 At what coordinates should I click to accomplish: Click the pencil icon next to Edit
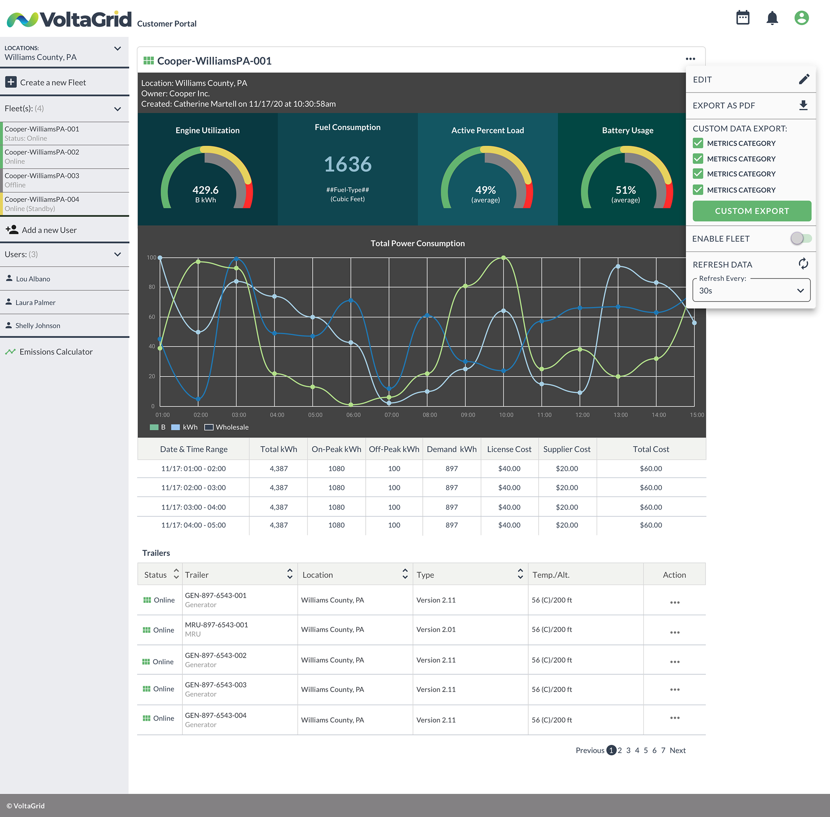(x=804, y=80)
